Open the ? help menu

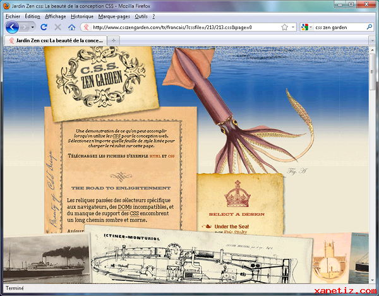click(153, 16)
